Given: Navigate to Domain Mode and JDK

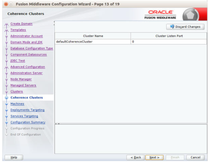Looking at the screenshot, I should click(x=26, y=42).
